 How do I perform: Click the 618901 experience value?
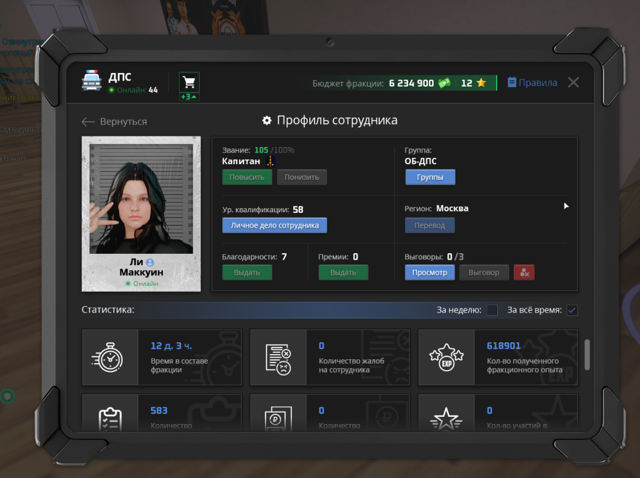coord(504,346)
